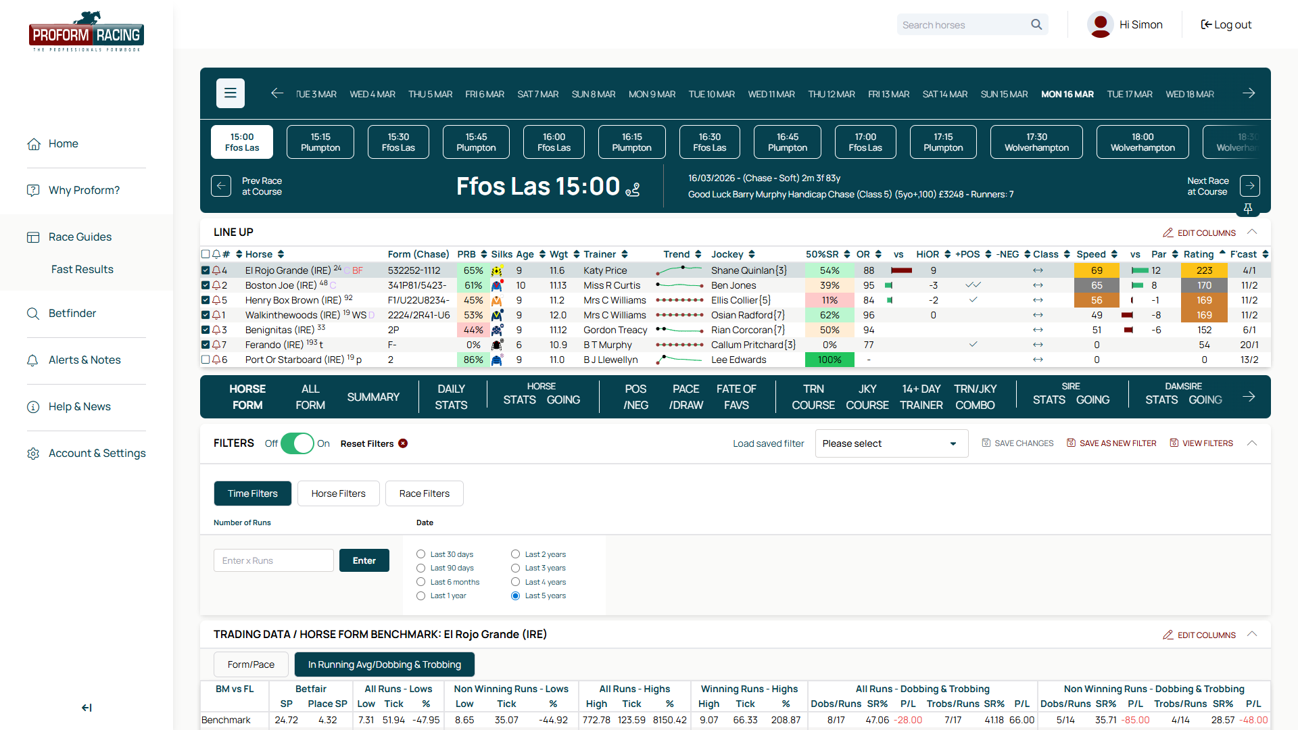Click the Enter x Runs input field

pos(274,560)
